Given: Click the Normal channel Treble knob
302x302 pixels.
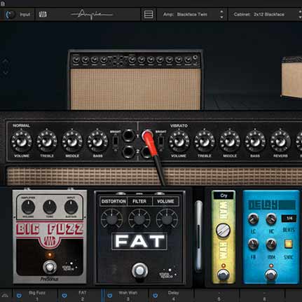Looking at the screenshot, I should (x=47, y=142).
